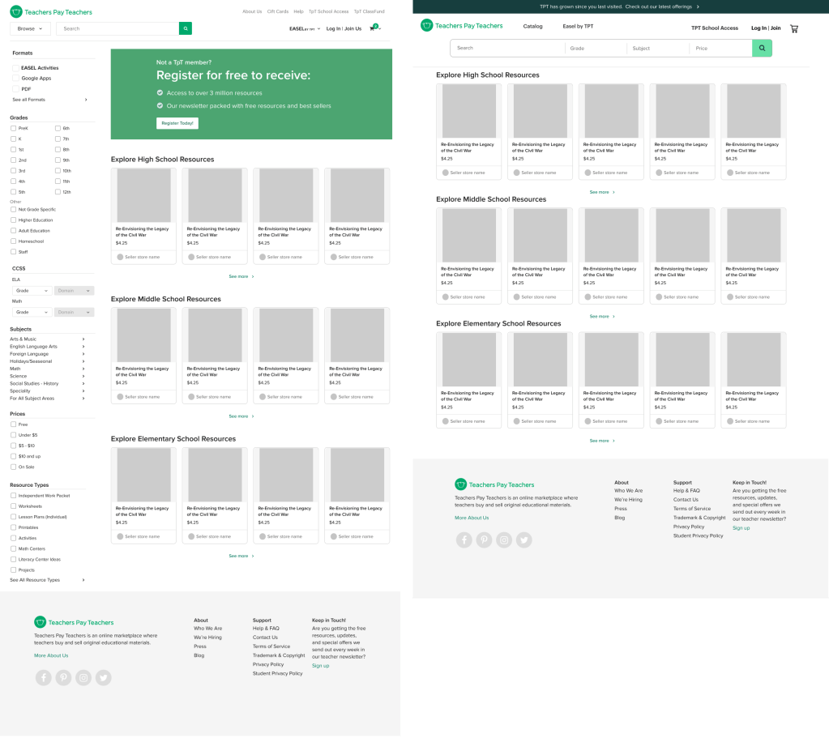
Task: Open the ELA Grade dropdown under CCSS
Action: [31, 290]
